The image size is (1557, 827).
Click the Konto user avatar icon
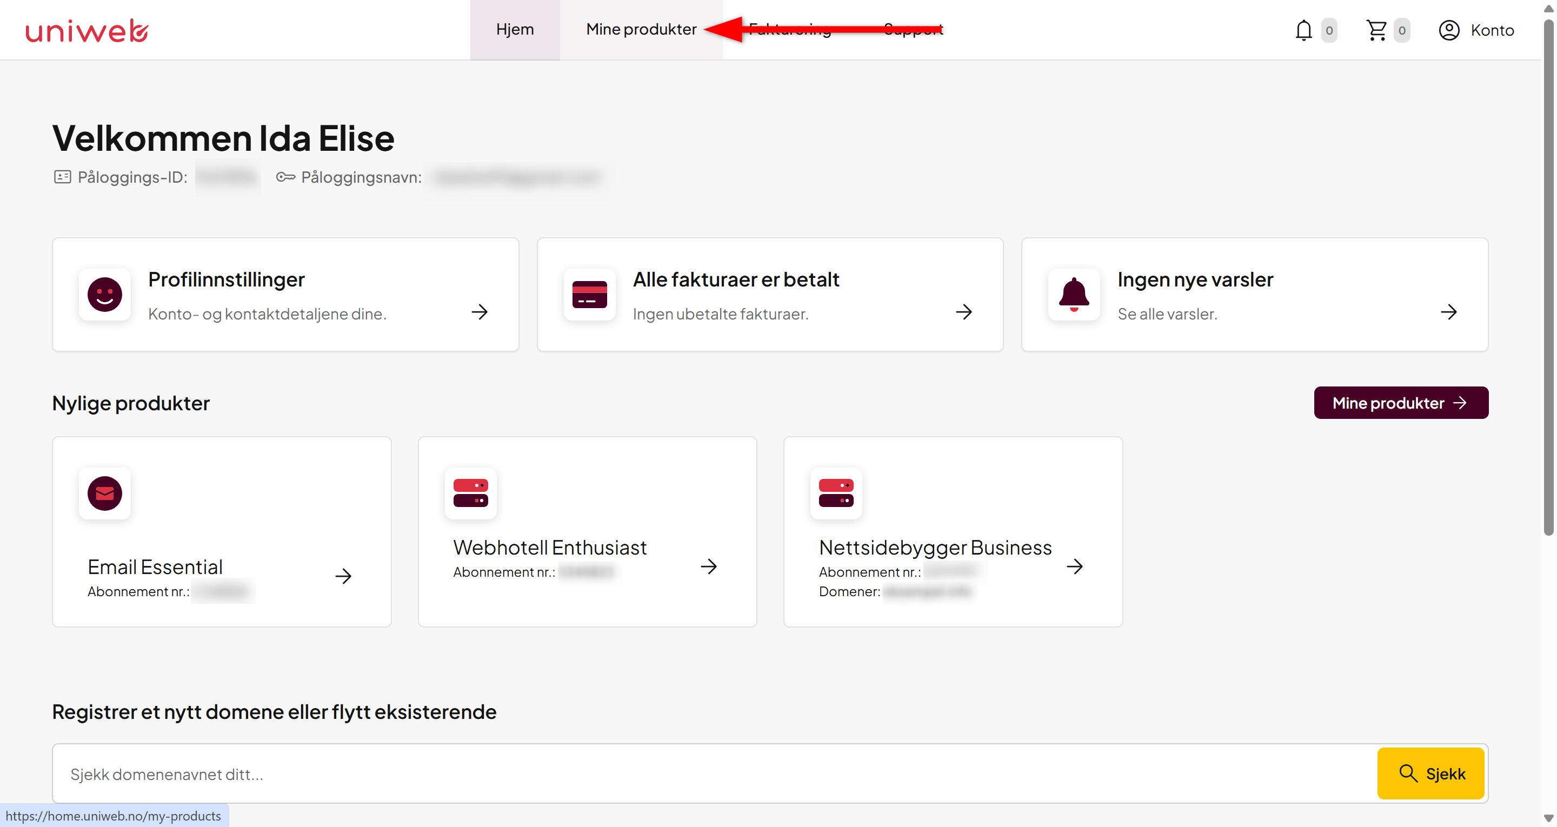click(1449, 30)
